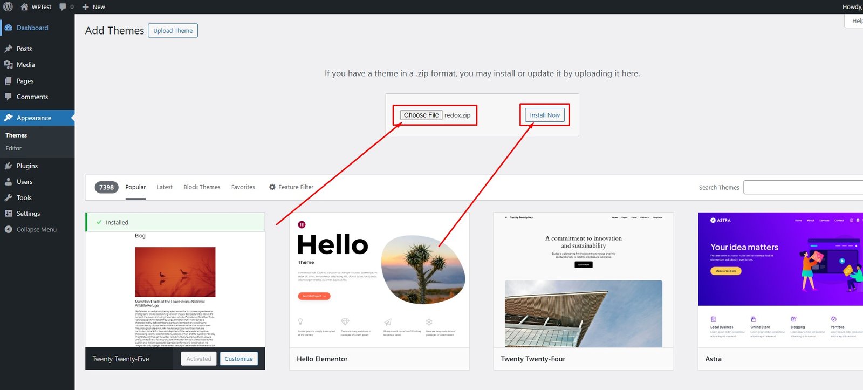Click the Twenty Twenty-Four theme name
This screenshot has height=390, width=863.
[x=533, y=359]
